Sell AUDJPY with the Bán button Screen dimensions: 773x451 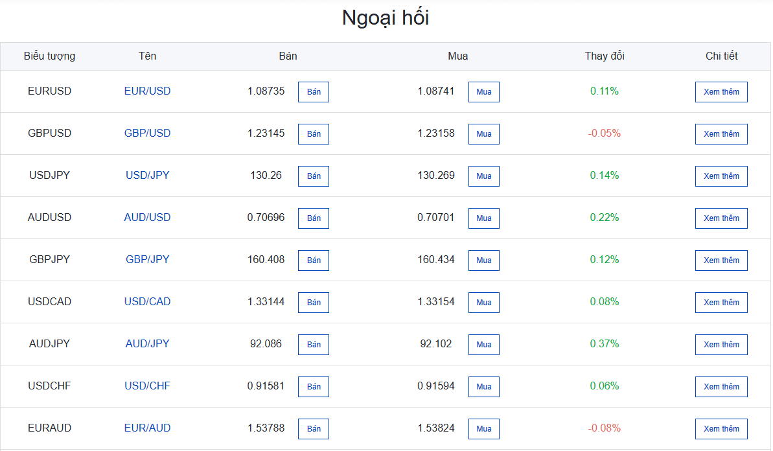coord(314,345)
